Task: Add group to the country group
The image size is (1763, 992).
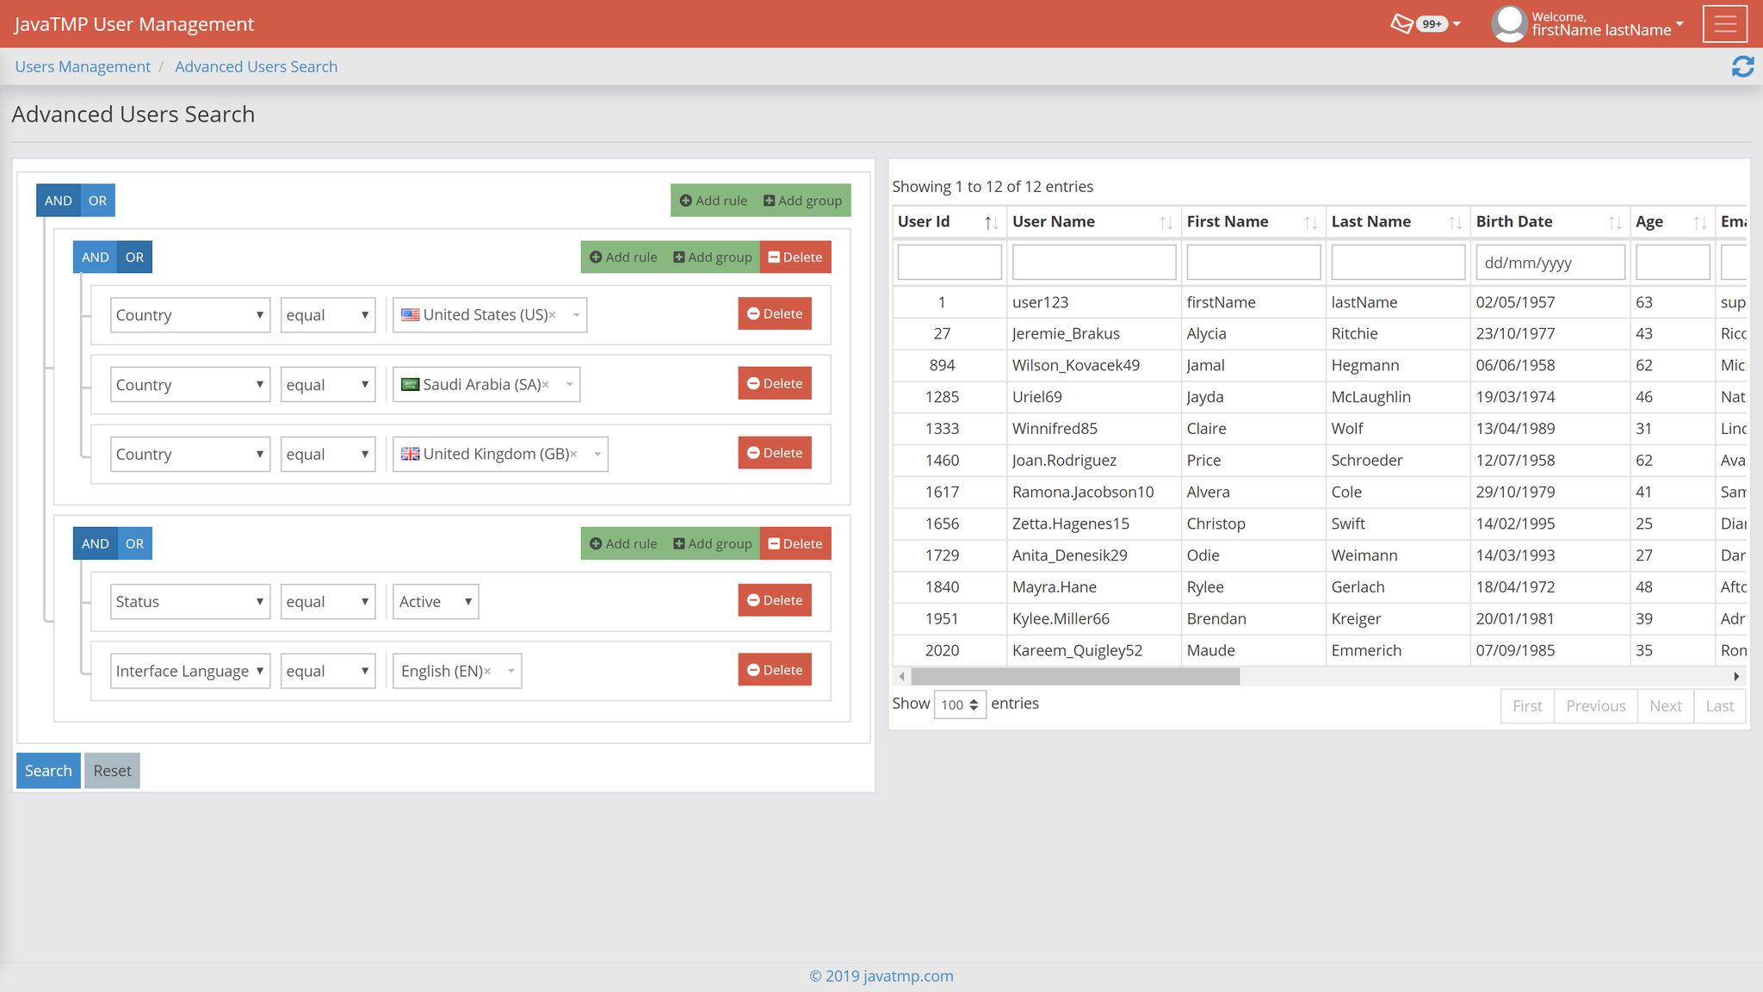Action: [713, 257]
